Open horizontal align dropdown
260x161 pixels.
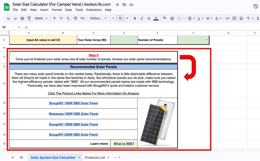point(191,18)
